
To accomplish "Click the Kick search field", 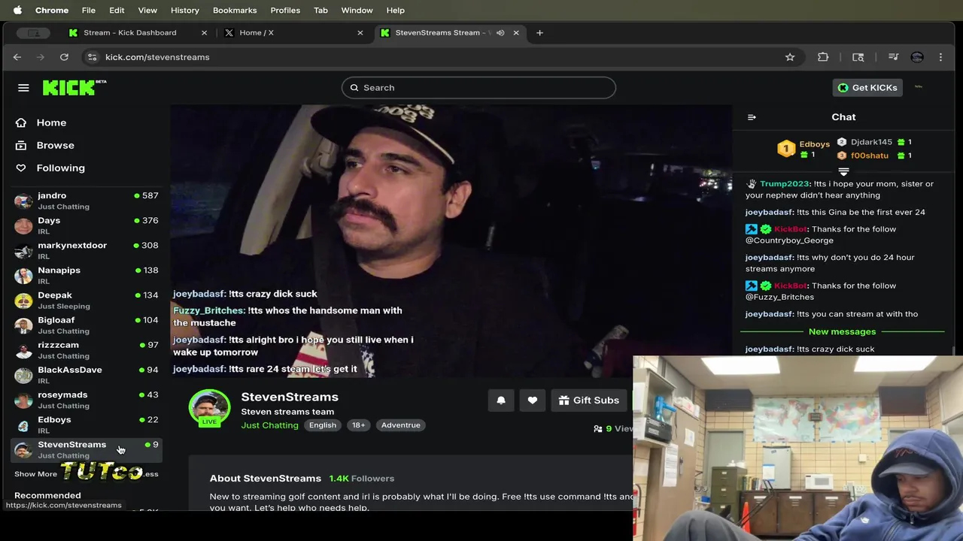I will click(x=478, y=87).
